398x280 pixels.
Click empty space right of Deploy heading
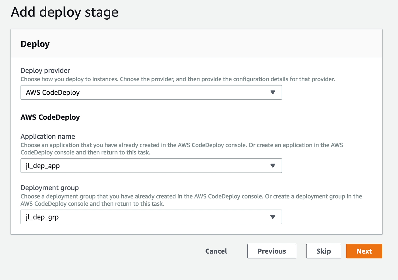[x=216, y=44]
